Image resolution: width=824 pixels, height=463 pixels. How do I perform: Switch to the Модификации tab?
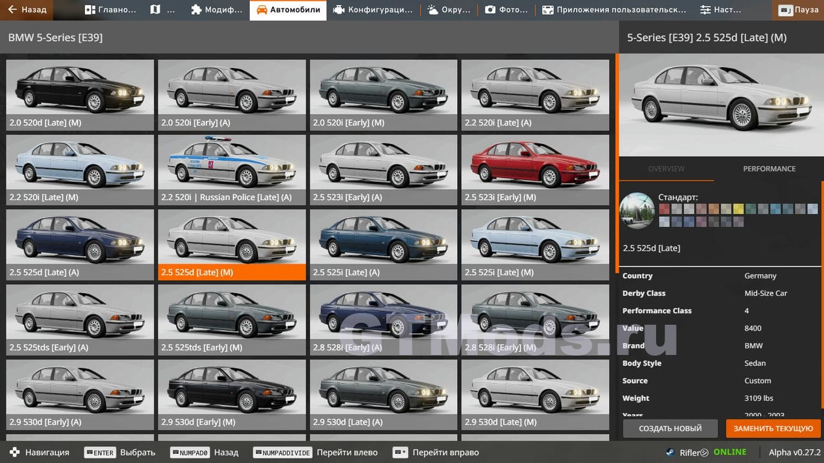tap(217, 10)
